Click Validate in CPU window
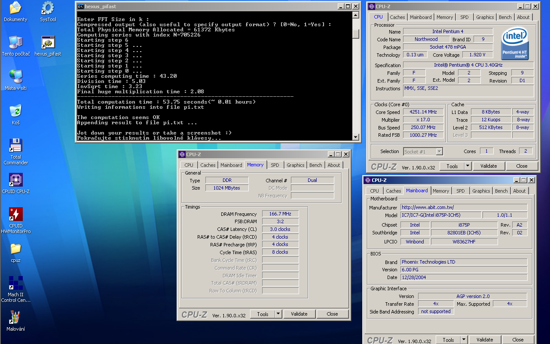Screen dimensions: 550x344 489,166
